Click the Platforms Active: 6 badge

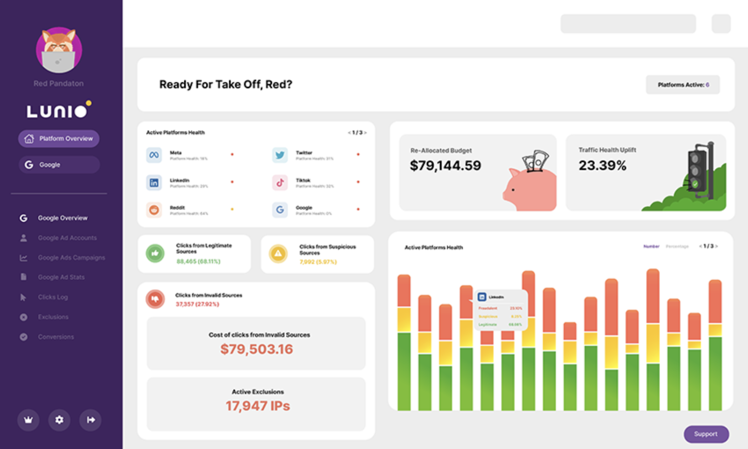(683, 85)
